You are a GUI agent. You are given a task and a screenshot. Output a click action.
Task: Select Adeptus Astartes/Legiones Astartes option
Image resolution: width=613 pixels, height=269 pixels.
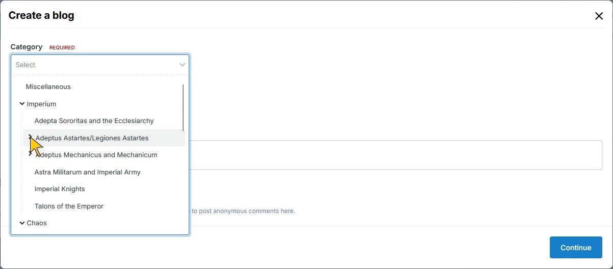92,138
